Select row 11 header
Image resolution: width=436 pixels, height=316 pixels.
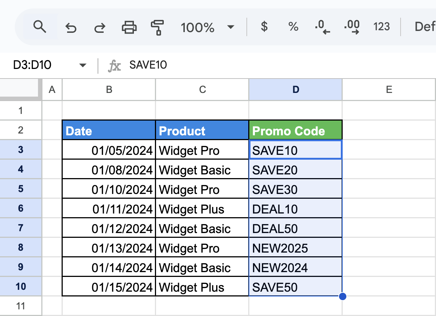pos(21,306)
